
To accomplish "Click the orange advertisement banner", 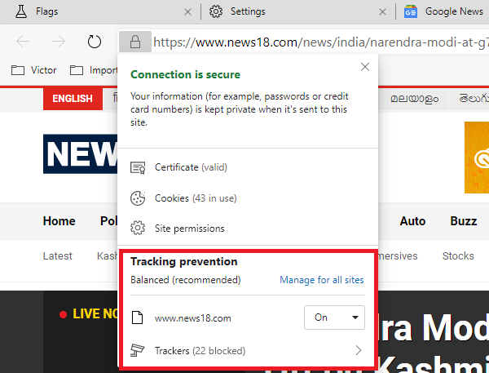I will click(x=477, y=158).
